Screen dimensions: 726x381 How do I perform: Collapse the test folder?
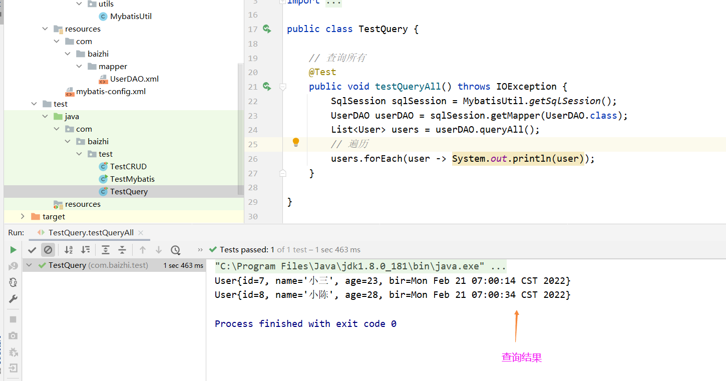pos(35,104)
